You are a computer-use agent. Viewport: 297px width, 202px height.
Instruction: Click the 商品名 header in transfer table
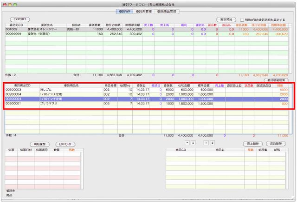tap(220, 150)
